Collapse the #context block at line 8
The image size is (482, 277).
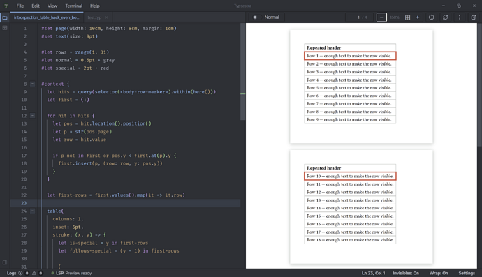[32, 84]
